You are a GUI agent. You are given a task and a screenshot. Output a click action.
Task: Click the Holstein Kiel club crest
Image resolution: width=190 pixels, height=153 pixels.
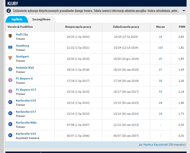tap(10, 69)
